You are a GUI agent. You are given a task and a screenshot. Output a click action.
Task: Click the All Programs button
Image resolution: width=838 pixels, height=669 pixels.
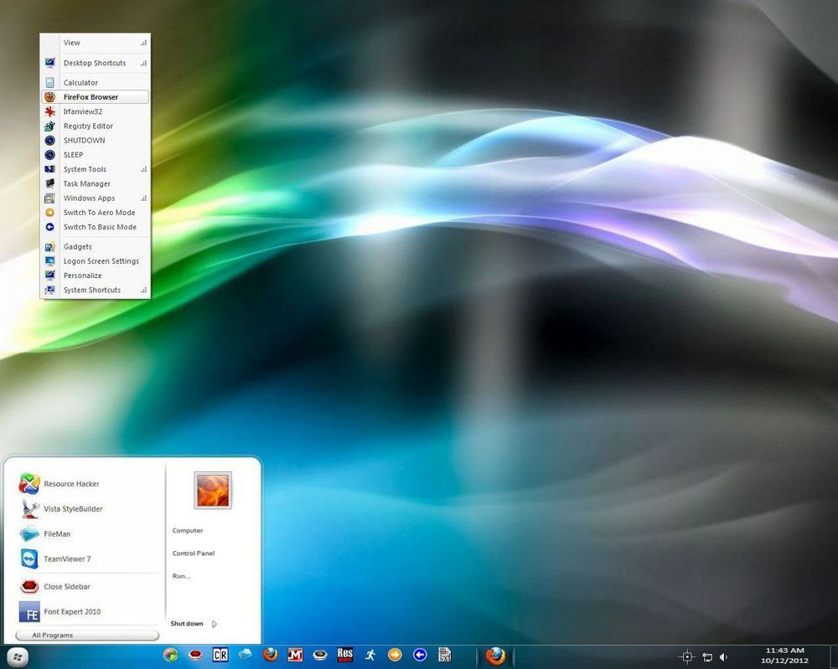click(x=87, y=636)
